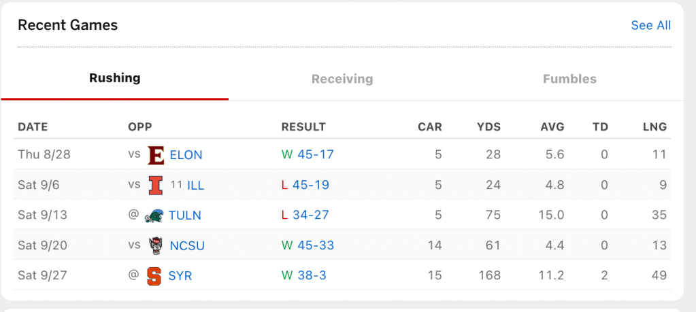Open the 45-17 game result
Viewport: 696px width, 312px height.
coord(316,154)
